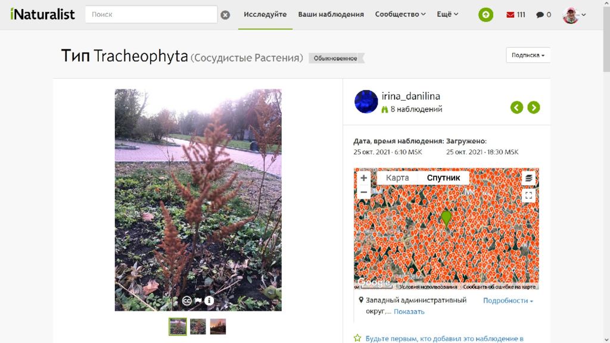Go to the previous observation arrow
Image resolution: width=610 pixels, height=343 pixels.
point(516,107)
